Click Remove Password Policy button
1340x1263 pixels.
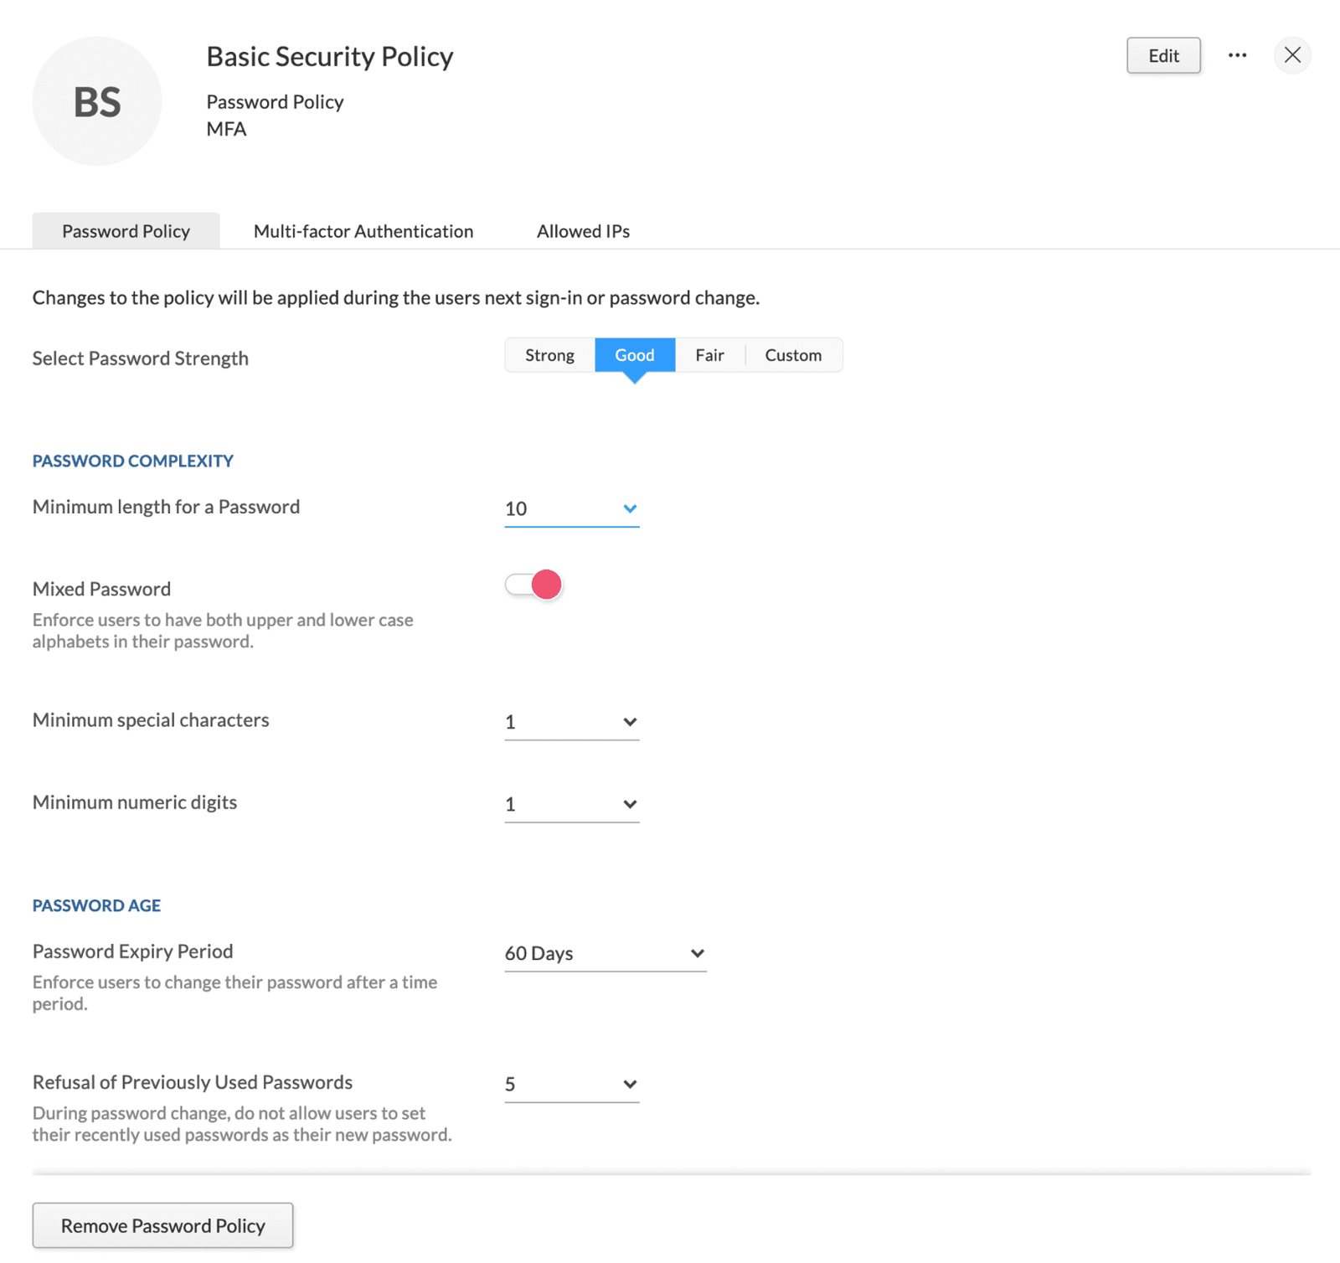[163, 1225]
